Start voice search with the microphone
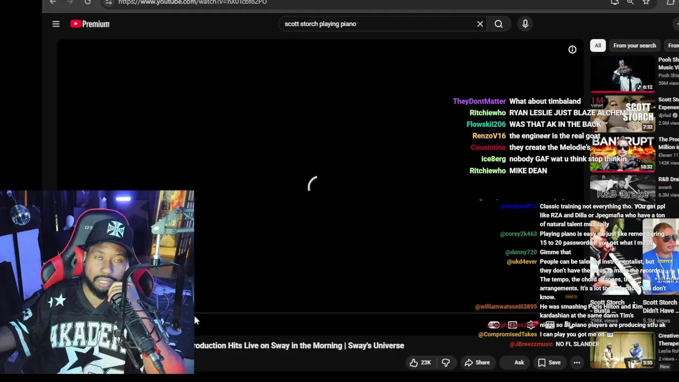 (x=525, y=24)
